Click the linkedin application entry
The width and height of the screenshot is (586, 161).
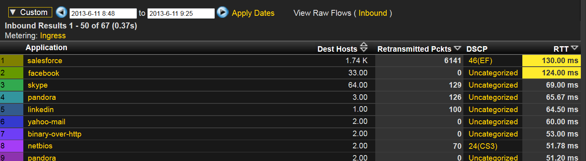(x=41, y=109)
